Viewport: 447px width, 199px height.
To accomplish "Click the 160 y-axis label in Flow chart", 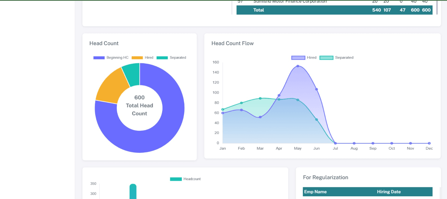I will (216, 62).
